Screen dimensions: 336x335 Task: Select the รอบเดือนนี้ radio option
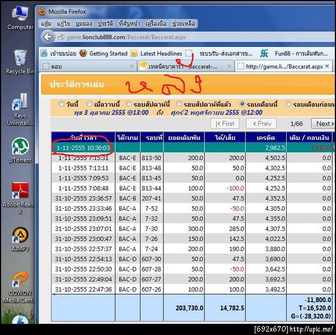242,104
